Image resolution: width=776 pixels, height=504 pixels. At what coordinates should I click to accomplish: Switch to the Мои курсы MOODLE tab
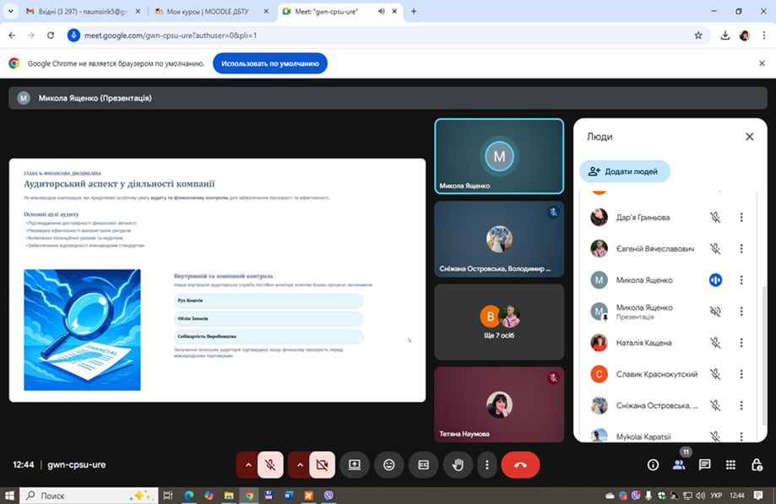pos(205,12)
